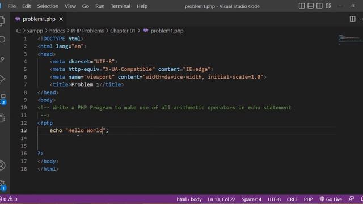The height and width of the screenshot is (204, 363).
Task: Open the View menu
Action: pyautogui.click(x=70, y=6)
